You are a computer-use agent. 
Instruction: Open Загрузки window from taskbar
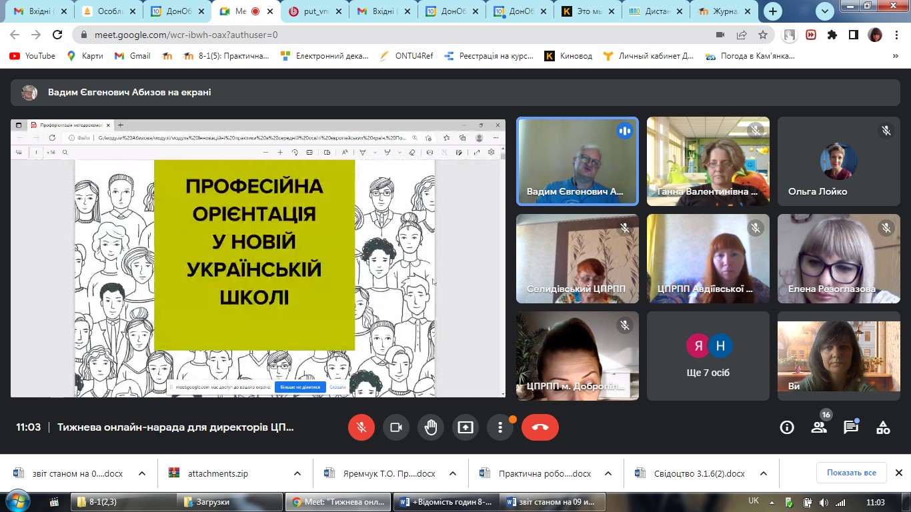coord(231,502)
